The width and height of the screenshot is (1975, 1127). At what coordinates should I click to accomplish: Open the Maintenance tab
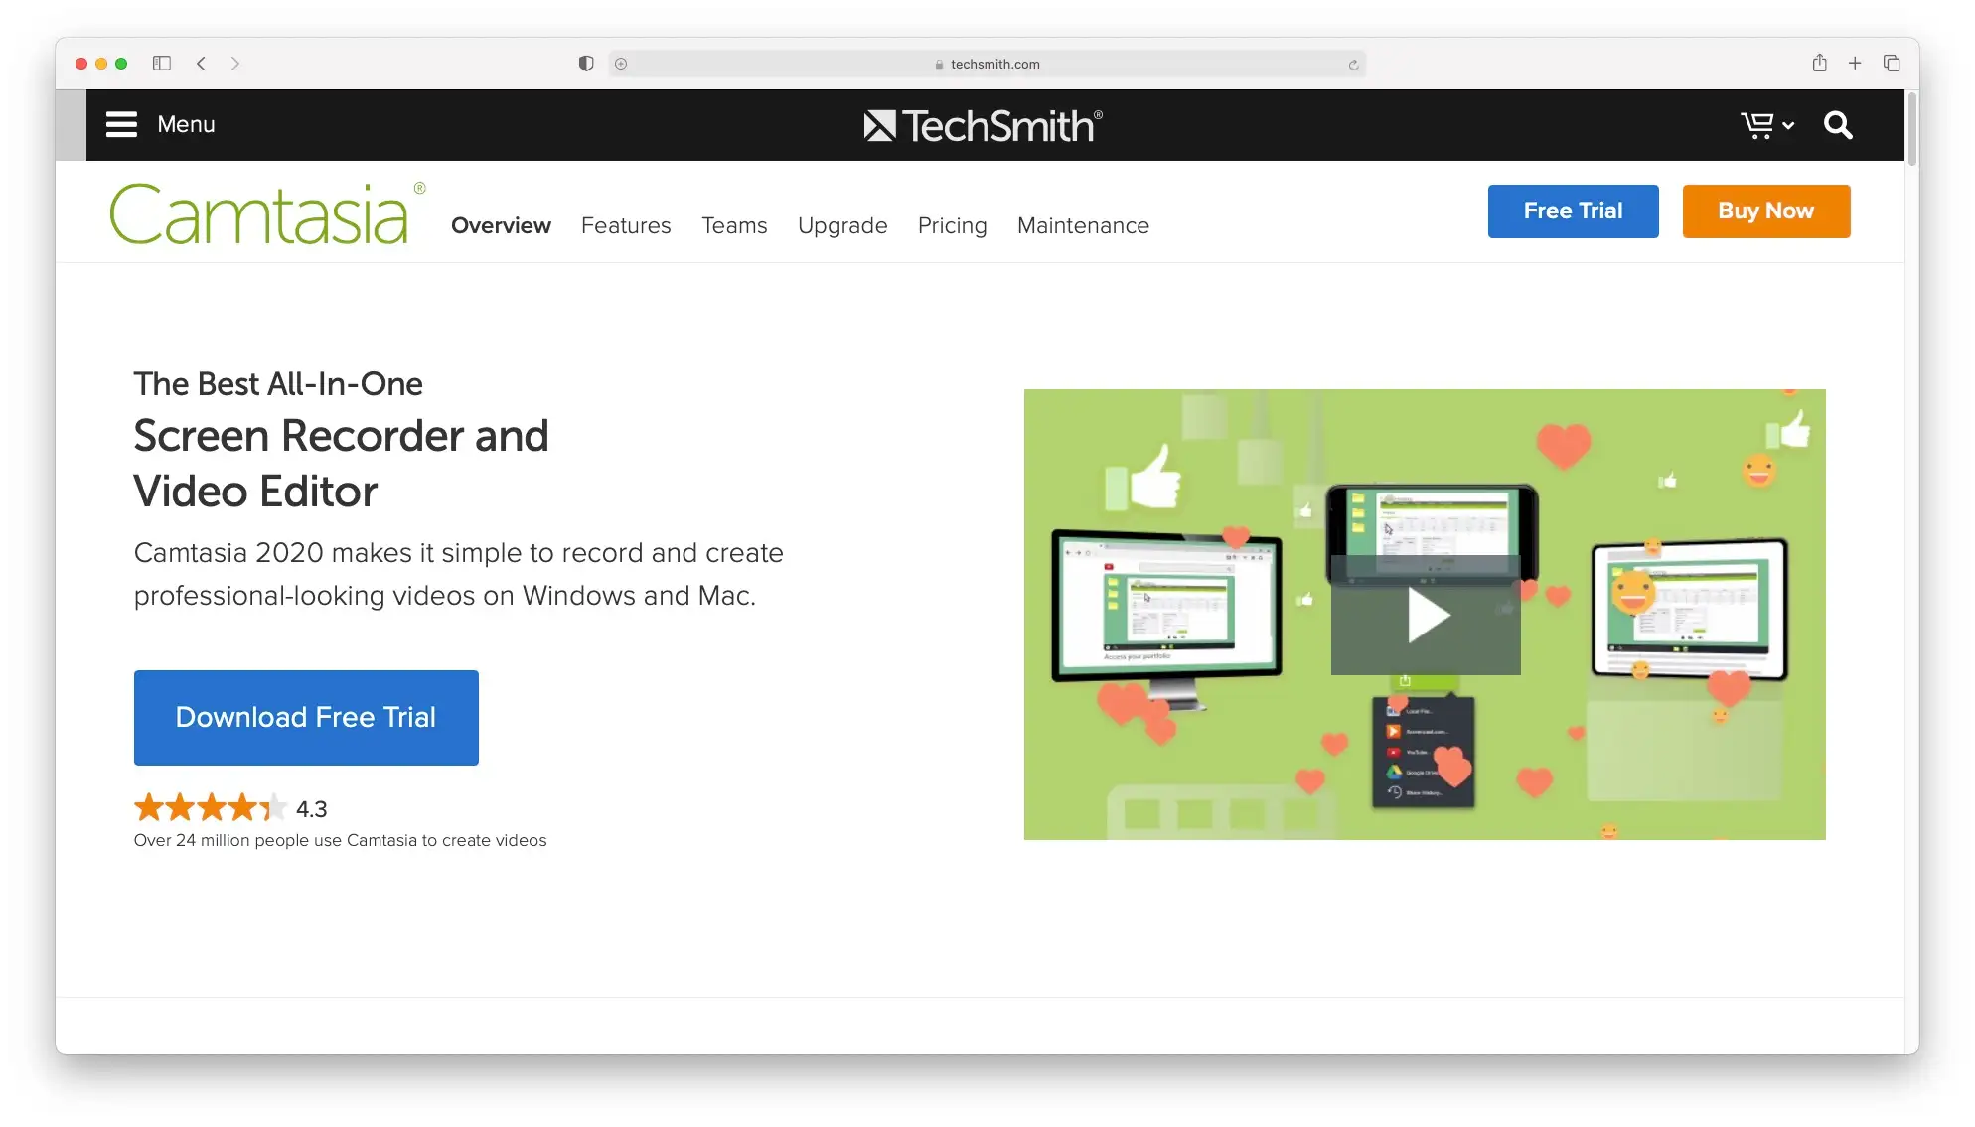pyautogui.click(x=1083, y=225)
